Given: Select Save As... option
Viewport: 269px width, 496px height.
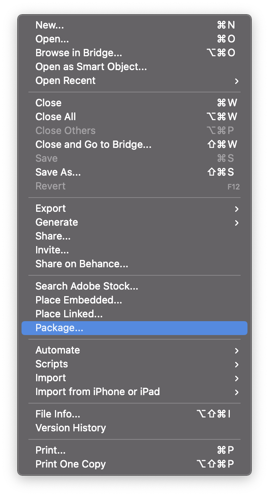Looking at the screenshot, I should 58,172.
